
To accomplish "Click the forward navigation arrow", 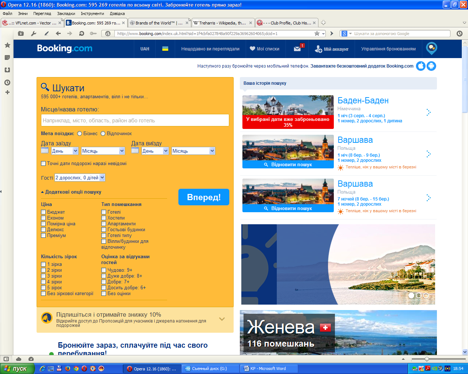I will [x=69, y=33].
